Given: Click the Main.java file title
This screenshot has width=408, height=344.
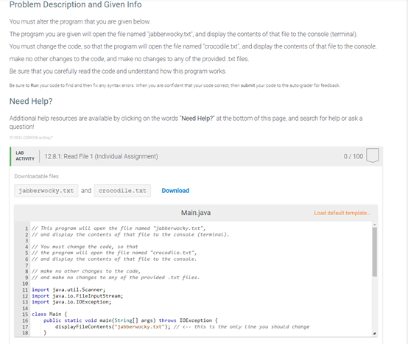Looking at the screenshot, I should tap(196, 213).
